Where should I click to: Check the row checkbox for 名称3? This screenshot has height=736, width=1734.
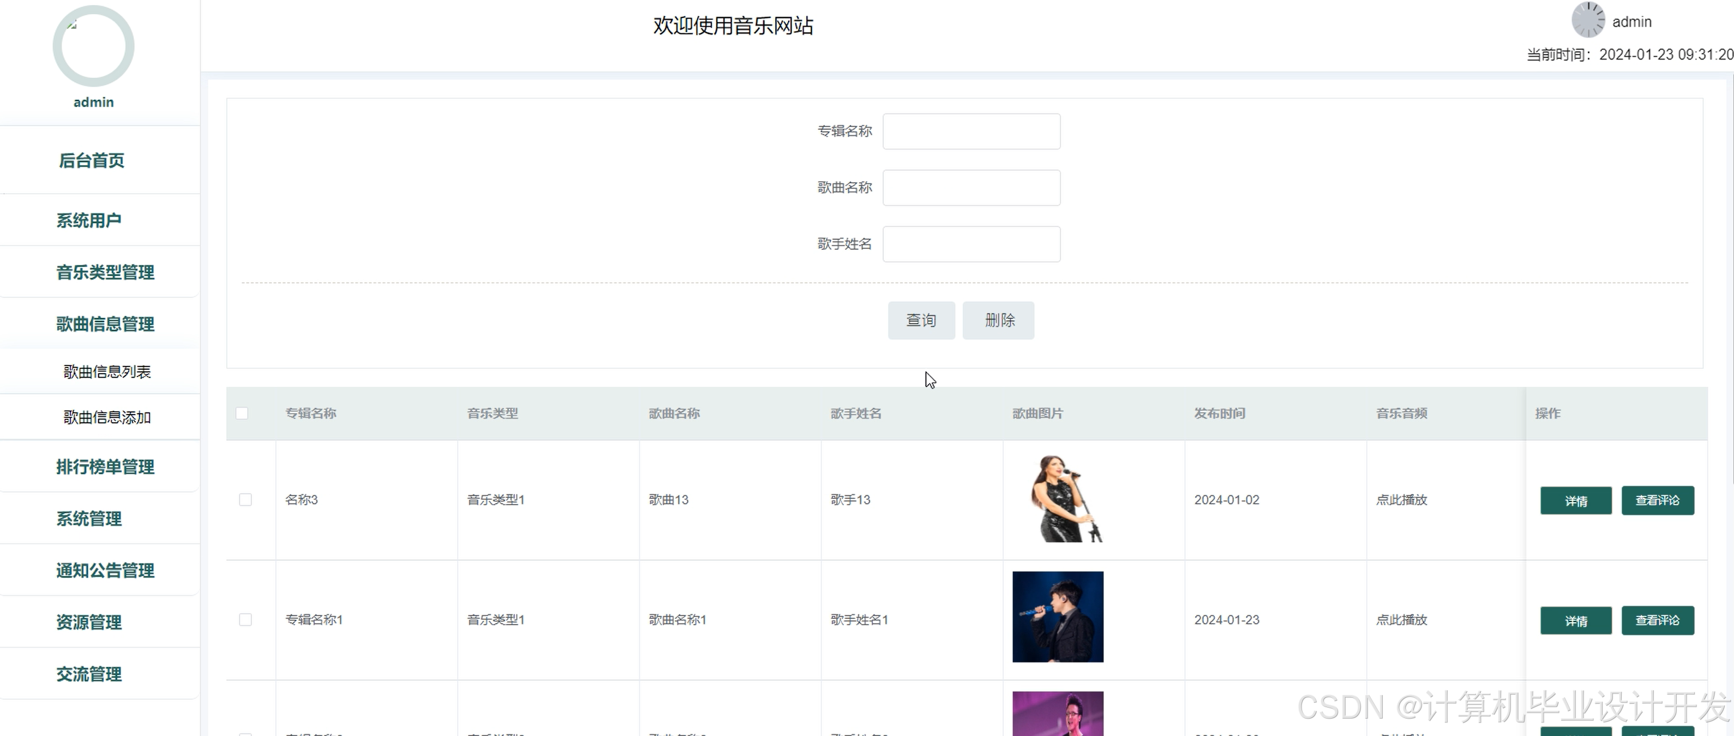pos(245,500)
